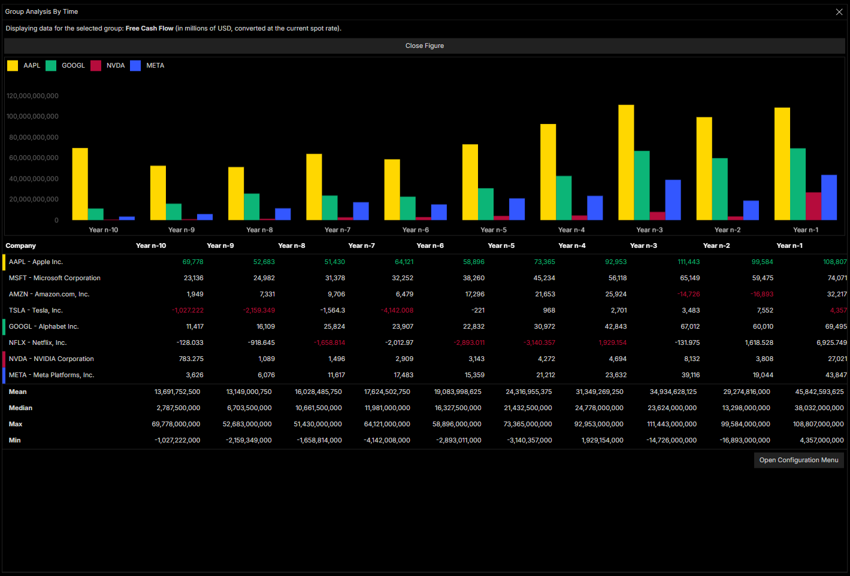Viewport: 850px width, 576px height.
Task: Select the AAPL - Apple Inc. row
Action: pos(425,262)
